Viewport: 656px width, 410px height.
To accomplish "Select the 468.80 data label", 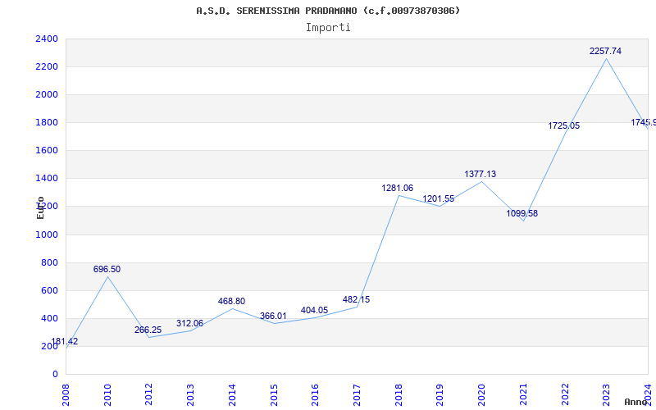I will point(231,301).
